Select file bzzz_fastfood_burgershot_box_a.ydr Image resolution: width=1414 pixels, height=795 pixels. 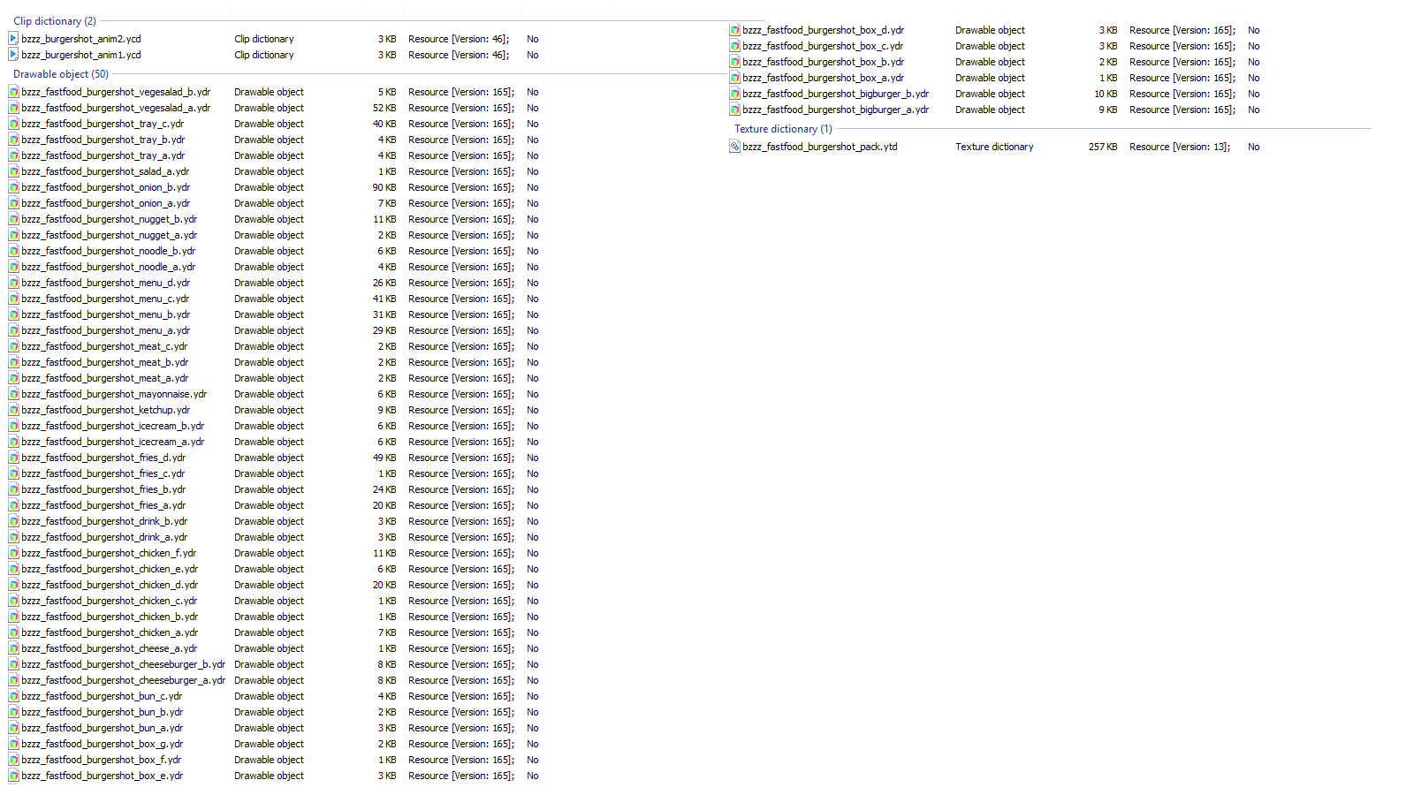click(x=824, y=78)
